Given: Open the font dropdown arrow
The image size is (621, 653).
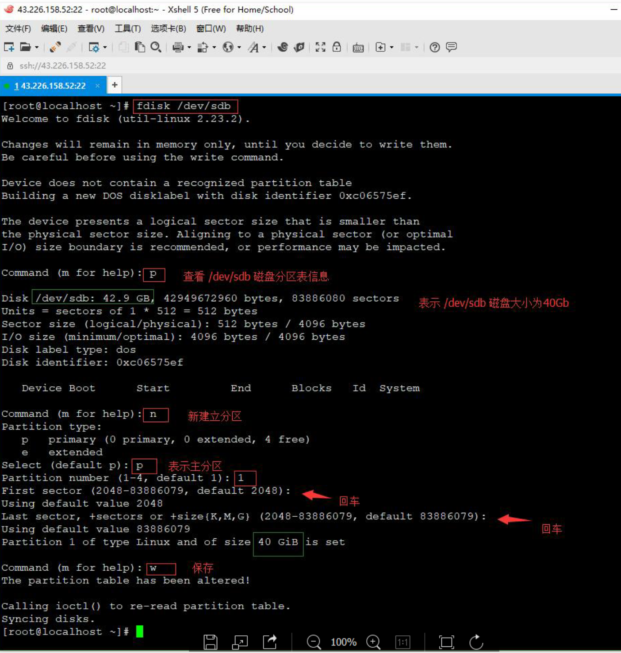Looking at the screenshot, I should pos(264,47).
